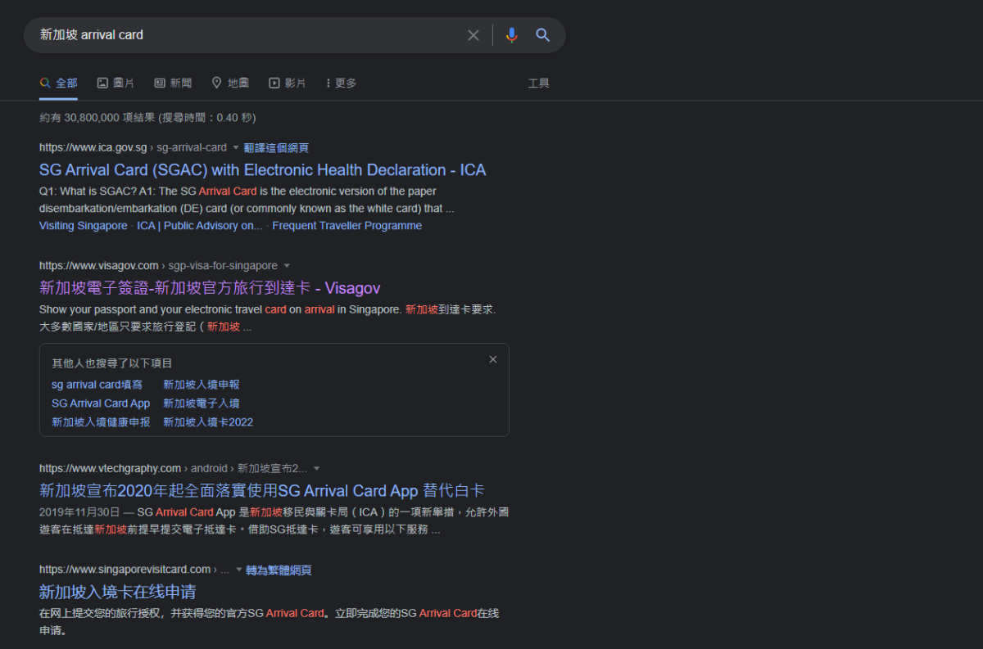This screenshot has height=649, width=983.
Task: Search suggestion 'sg arrival card填寫'
Action: click(97, 385)
